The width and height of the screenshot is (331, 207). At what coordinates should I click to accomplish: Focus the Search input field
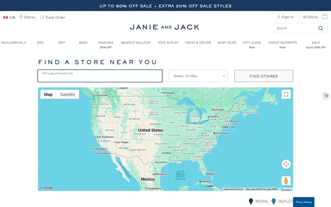click(x=296, y=29)
